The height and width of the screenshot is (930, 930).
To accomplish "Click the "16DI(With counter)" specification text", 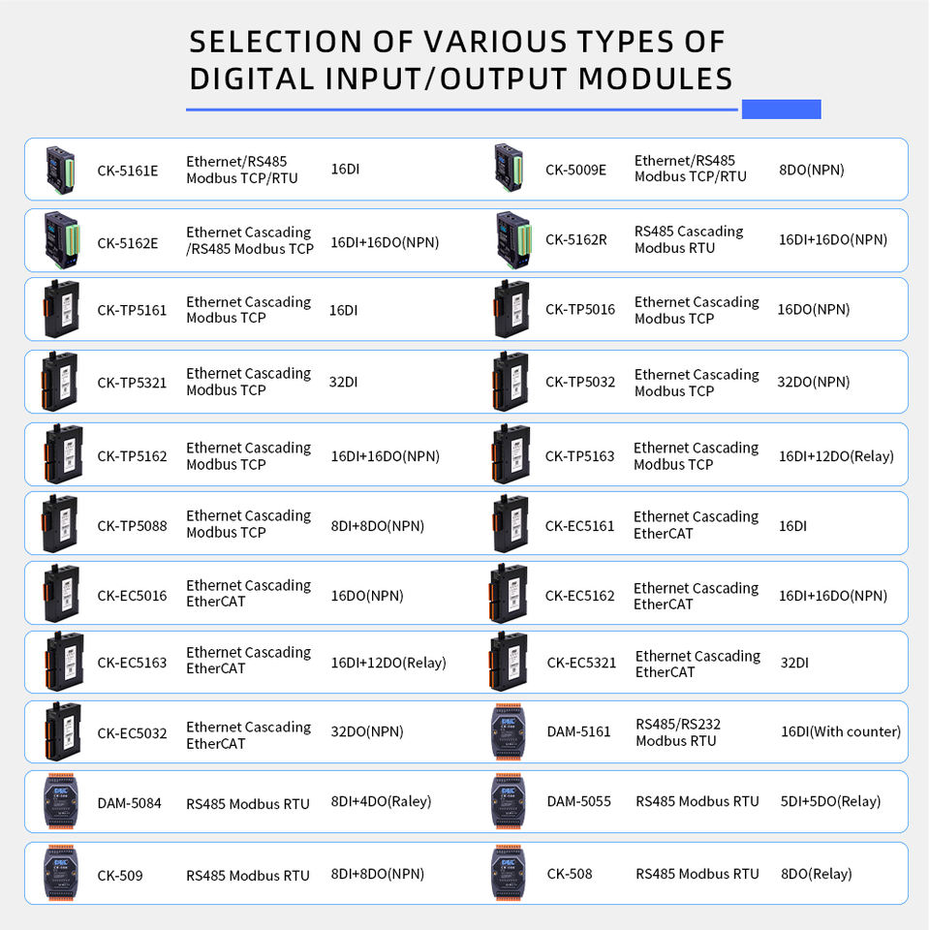I will tap(841, 731).
